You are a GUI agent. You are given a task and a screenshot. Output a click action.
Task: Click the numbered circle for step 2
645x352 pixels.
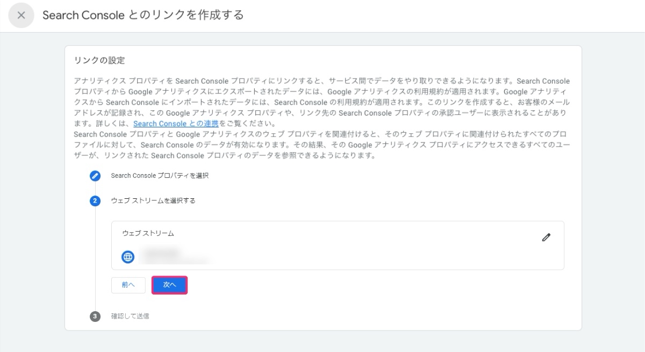95,200
